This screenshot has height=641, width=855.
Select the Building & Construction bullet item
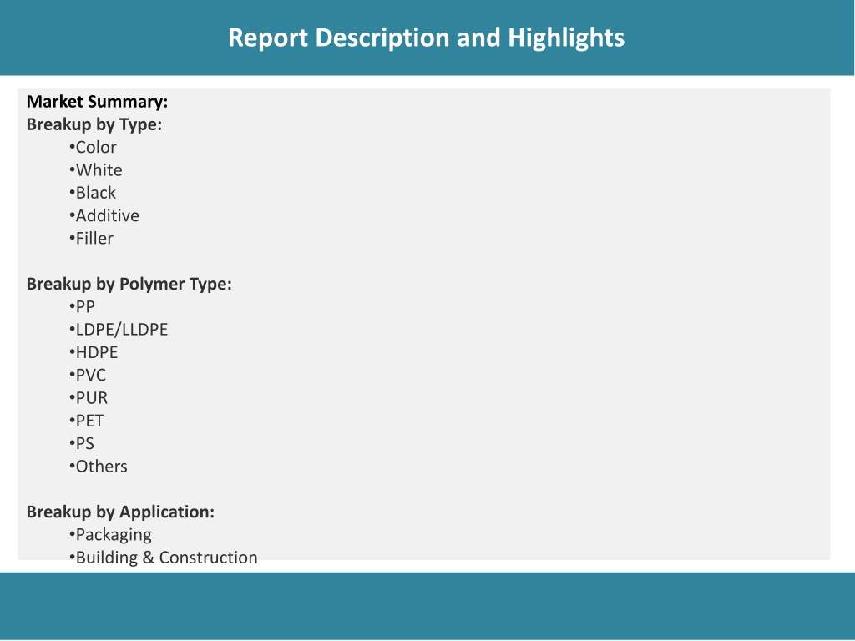pyautogui.click(x=163, y=558)
